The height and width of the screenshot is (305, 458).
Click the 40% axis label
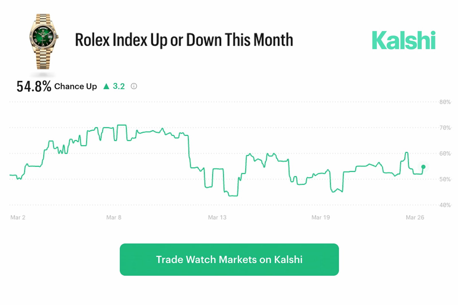click(445, 205)
